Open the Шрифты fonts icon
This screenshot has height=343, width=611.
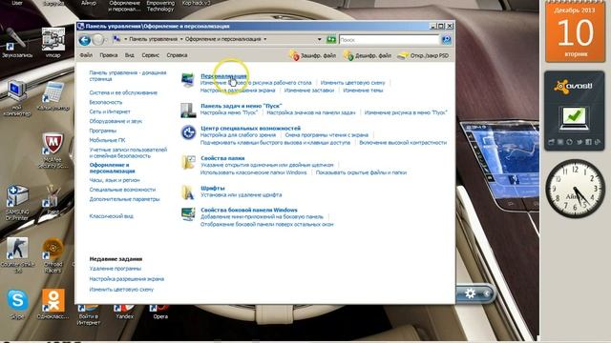(x=188, y=192)
